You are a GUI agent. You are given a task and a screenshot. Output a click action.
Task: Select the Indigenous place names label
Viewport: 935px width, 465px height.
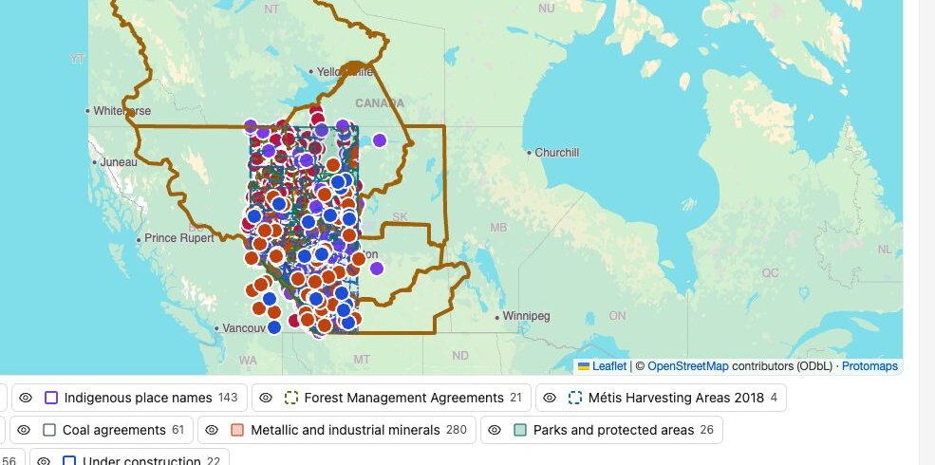[139, 398]
